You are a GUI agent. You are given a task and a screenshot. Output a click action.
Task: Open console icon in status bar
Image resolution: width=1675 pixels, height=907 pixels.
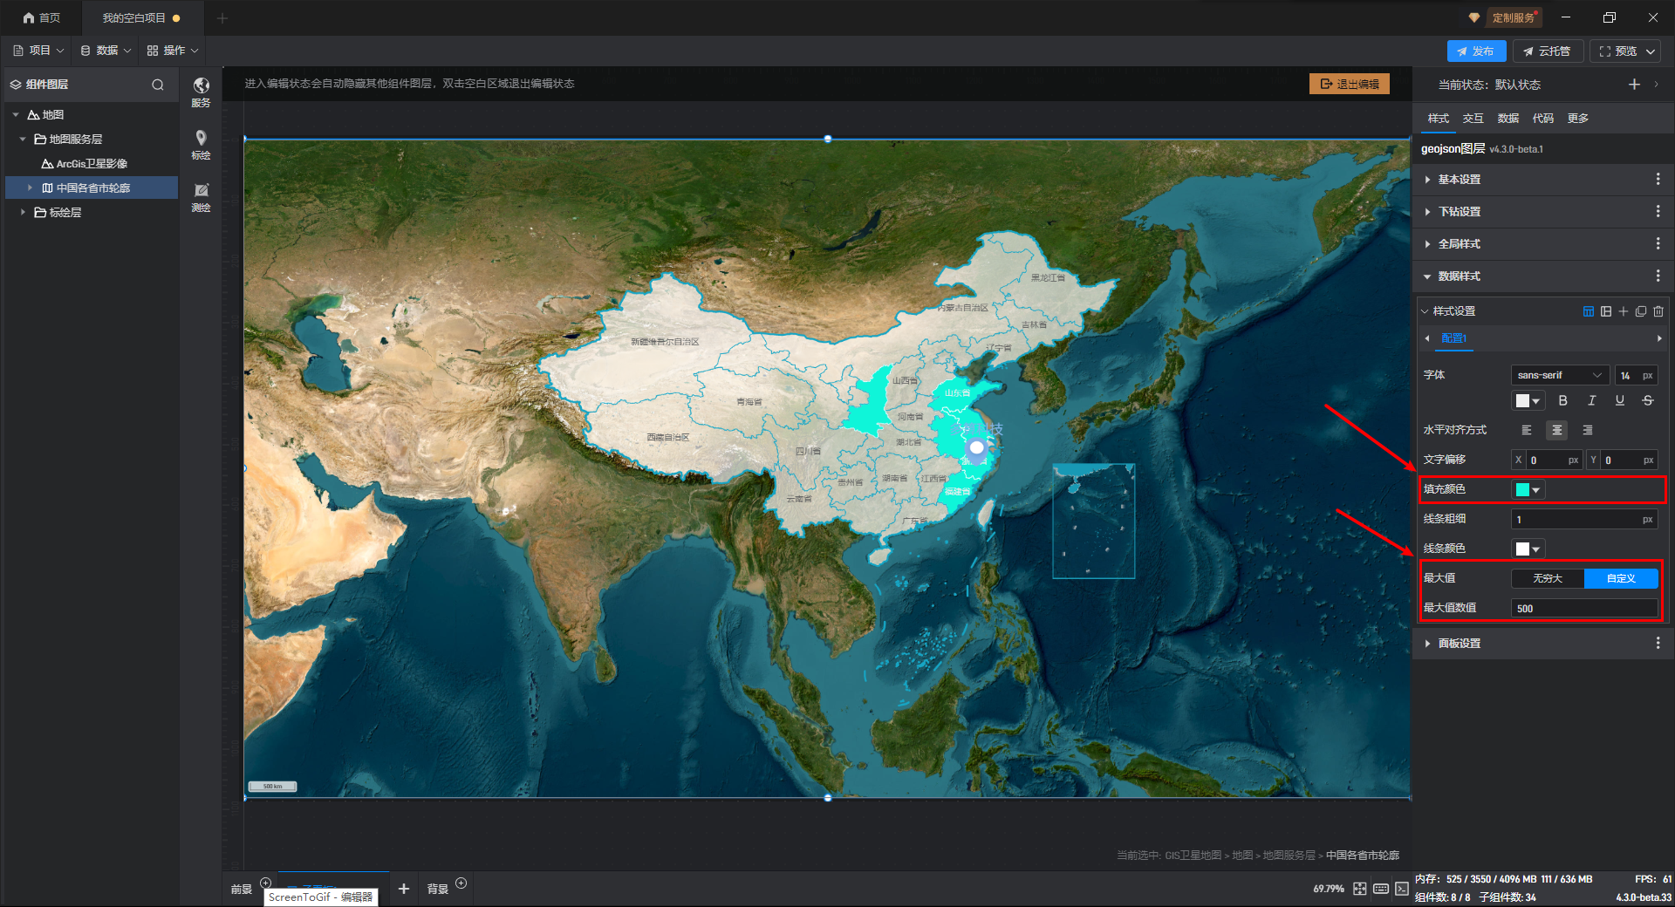pos(1402,889)
